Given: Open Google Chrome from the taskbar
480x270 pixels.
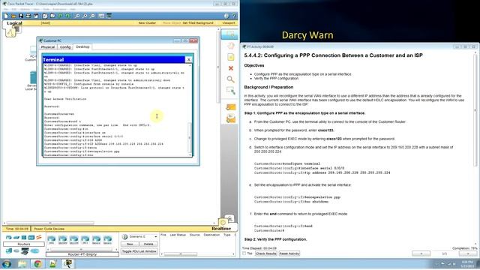Looking at the screenshot, I should coord(37,263).
